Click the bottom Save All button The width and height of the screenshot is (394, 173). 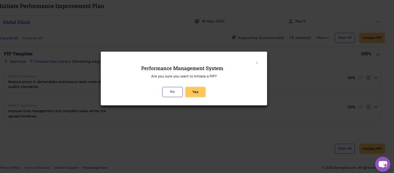click(345, 148)
